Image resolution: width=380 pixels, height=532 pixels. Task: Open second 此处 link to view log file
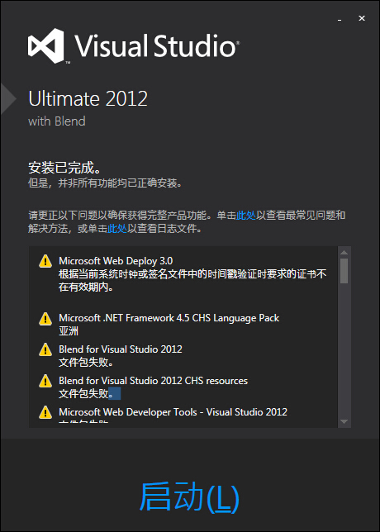tap(117, 229)
